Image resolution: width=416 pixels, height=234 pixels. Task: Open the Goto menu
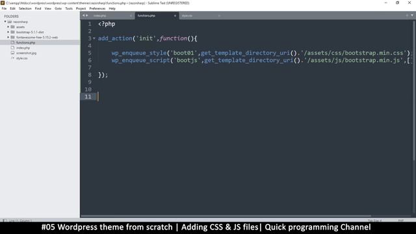coord(58,8)
